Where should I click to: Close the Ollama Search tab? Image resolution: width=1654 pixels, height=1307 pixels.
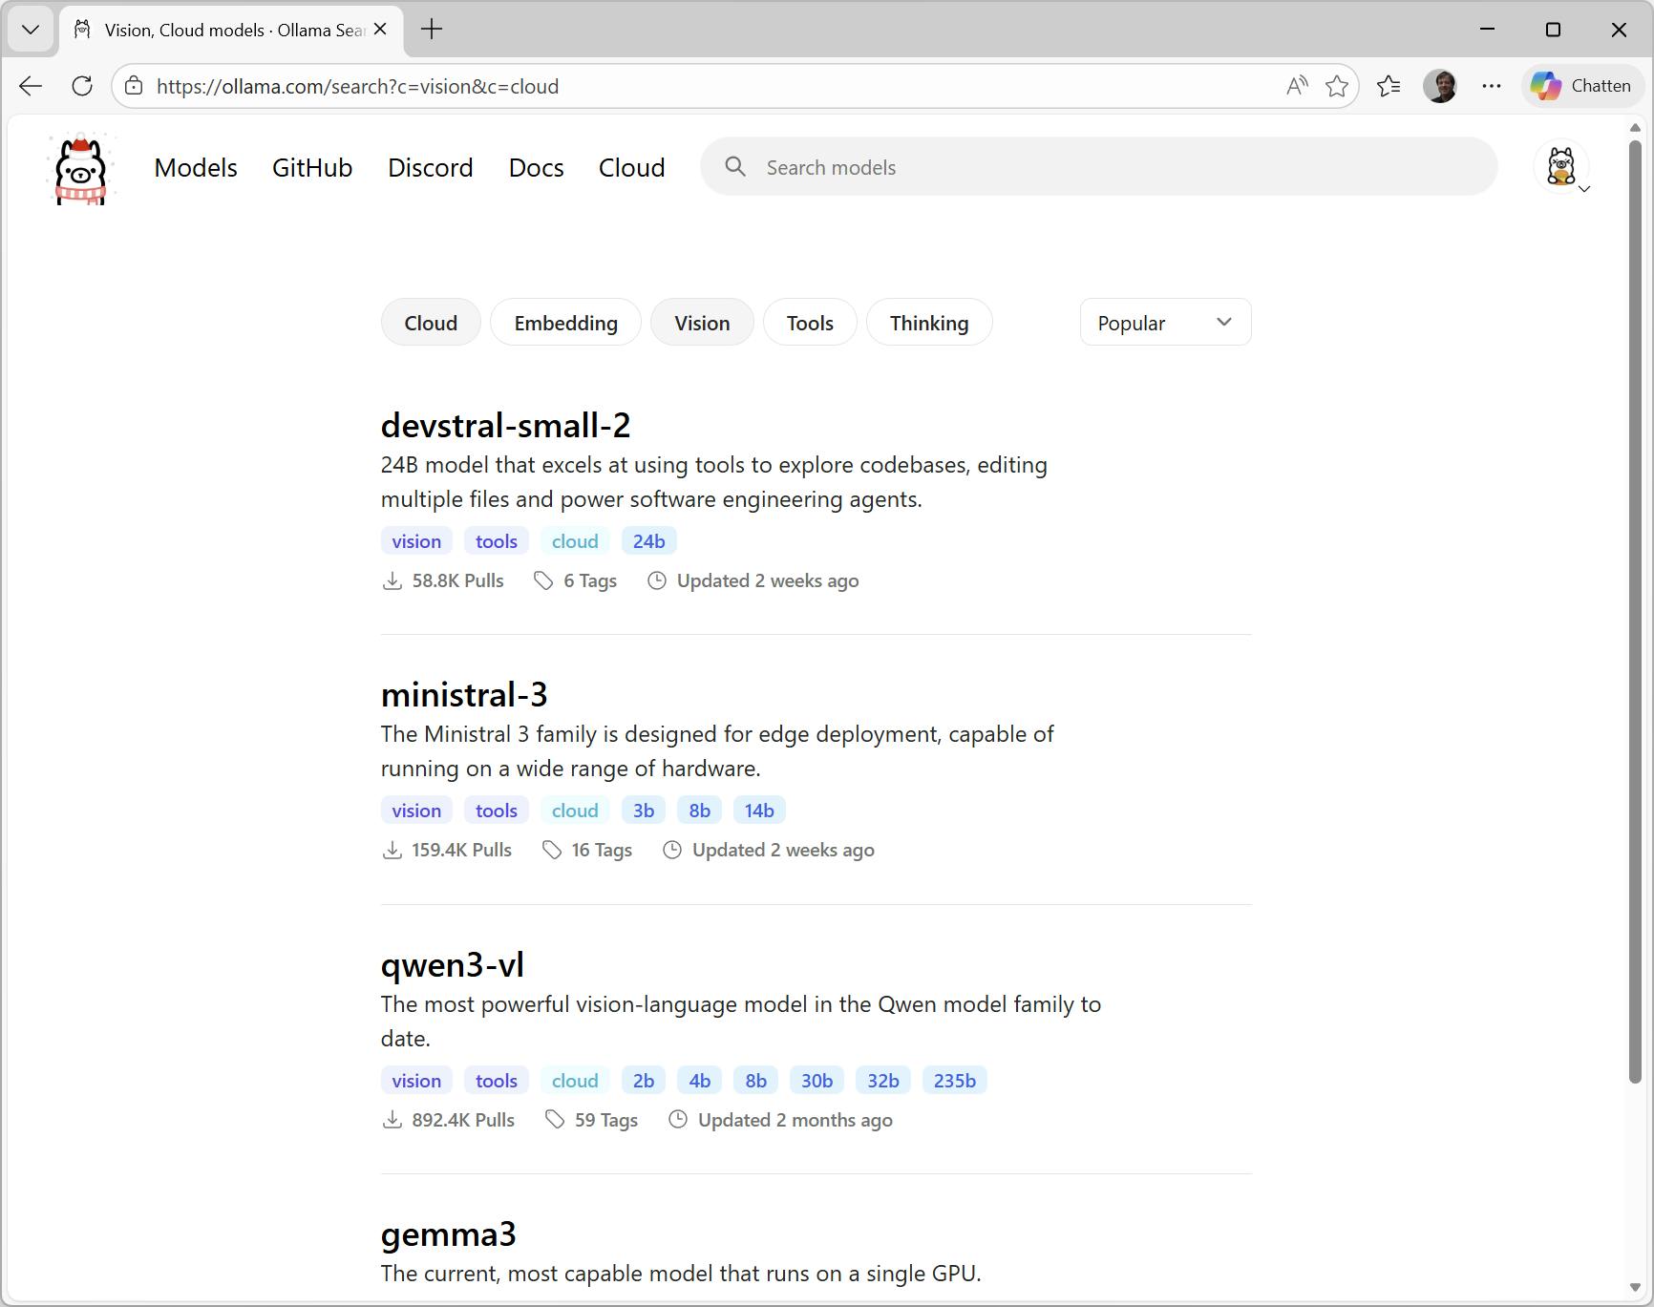(380, 30)
